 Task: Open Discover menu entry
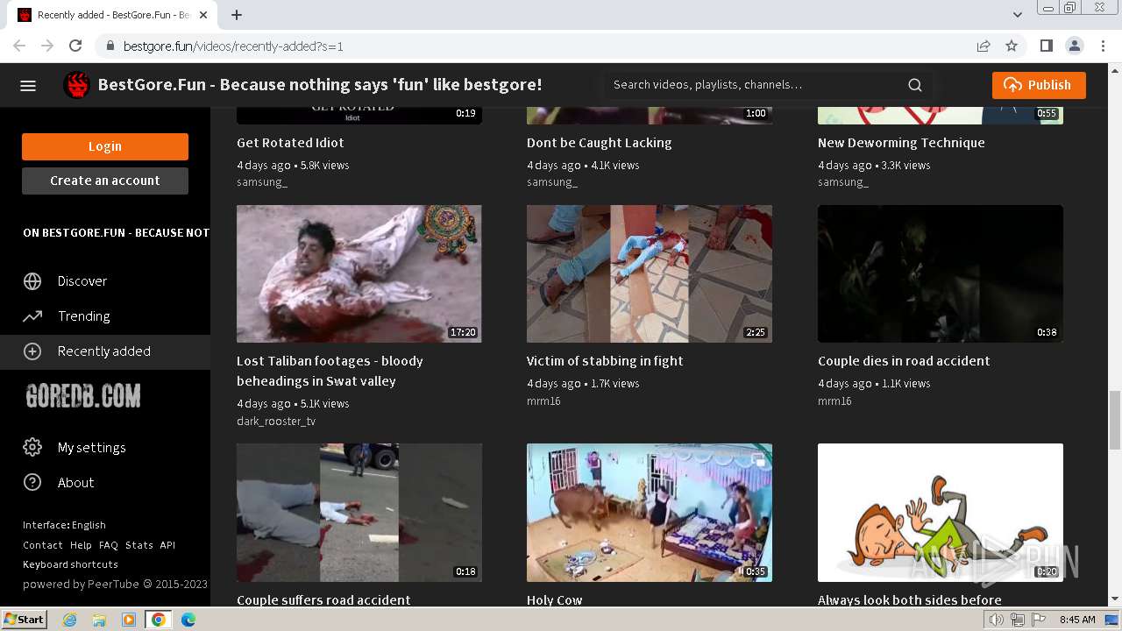[105, 281]
